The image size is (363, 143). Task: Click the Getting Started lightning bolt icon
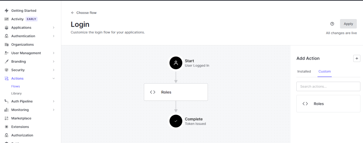[x=7, y=11]
